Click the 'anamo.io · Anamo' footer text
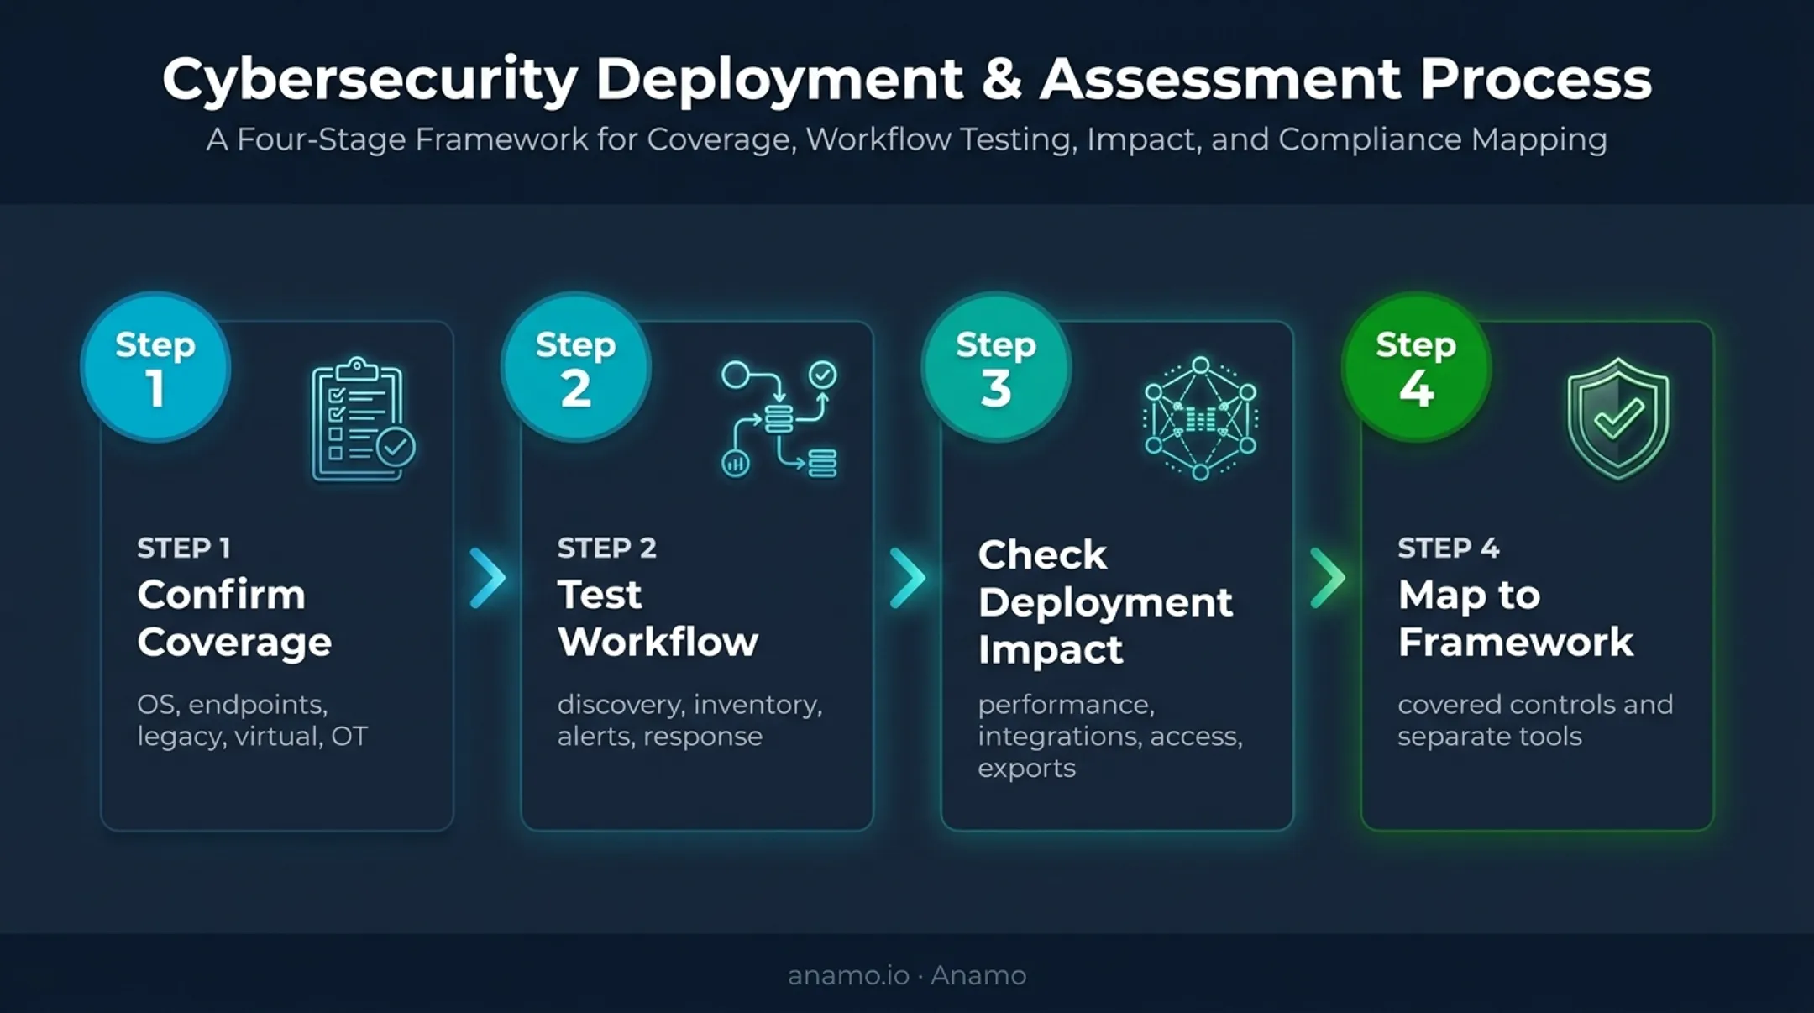 [x=907, y=975]
